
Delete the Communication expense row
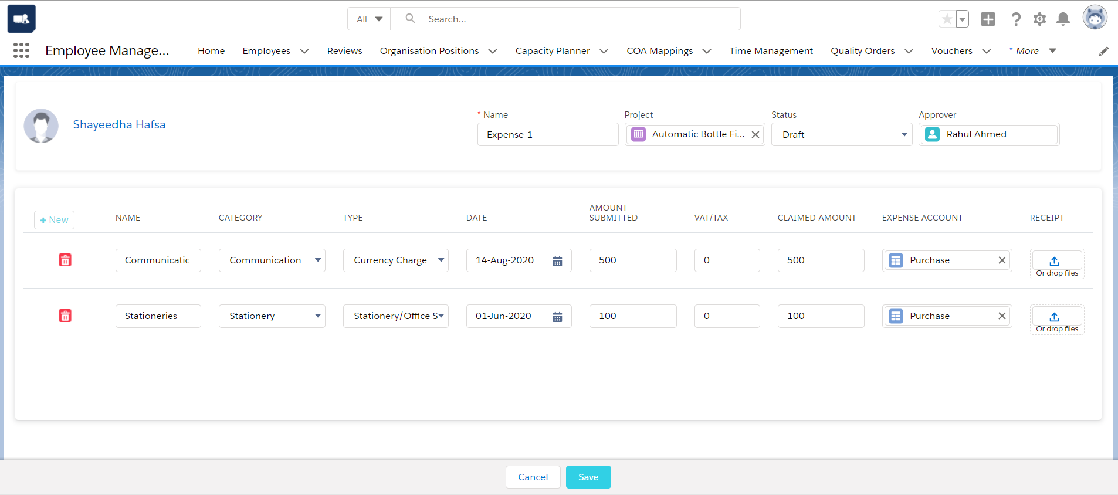point(65,260)
